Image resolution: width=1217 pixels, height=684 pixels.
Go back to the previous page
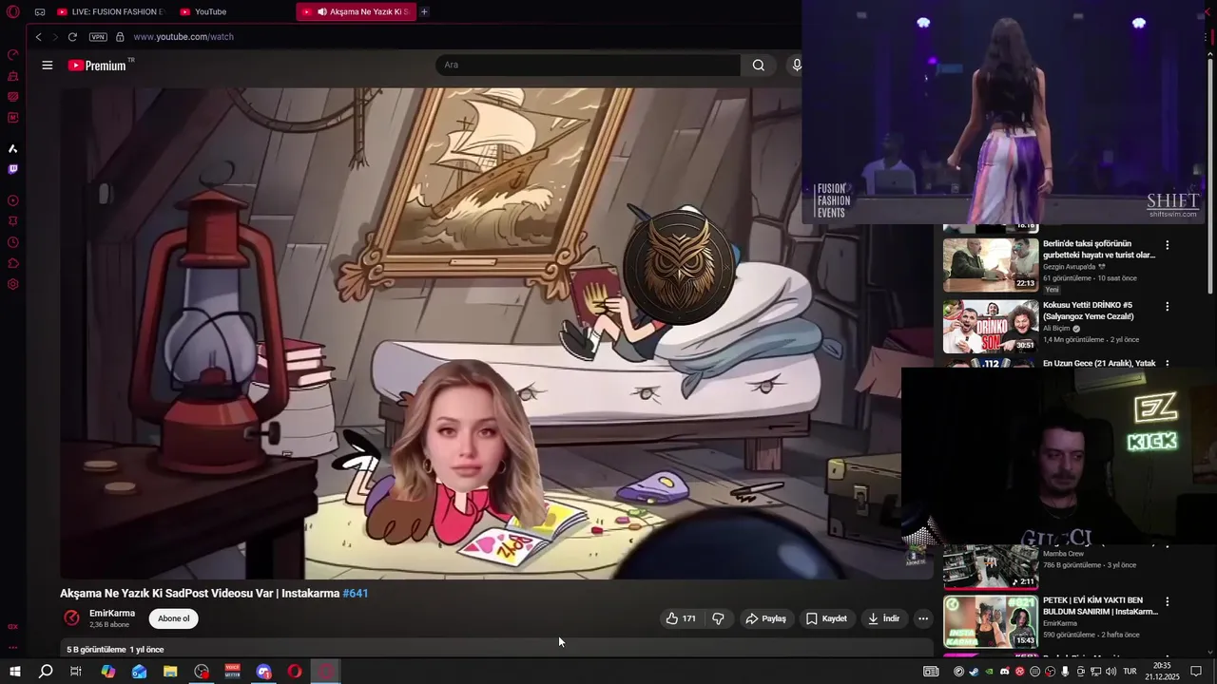[x=38, y=37]
